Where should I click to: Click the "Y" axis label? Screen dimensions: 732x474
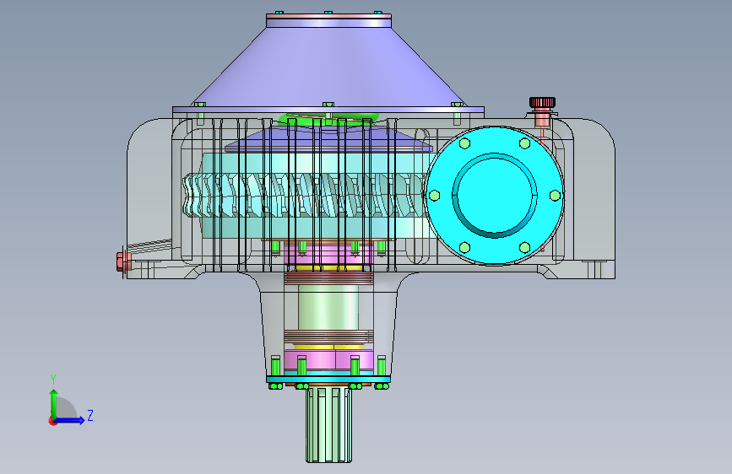click(x=53, y=380)
